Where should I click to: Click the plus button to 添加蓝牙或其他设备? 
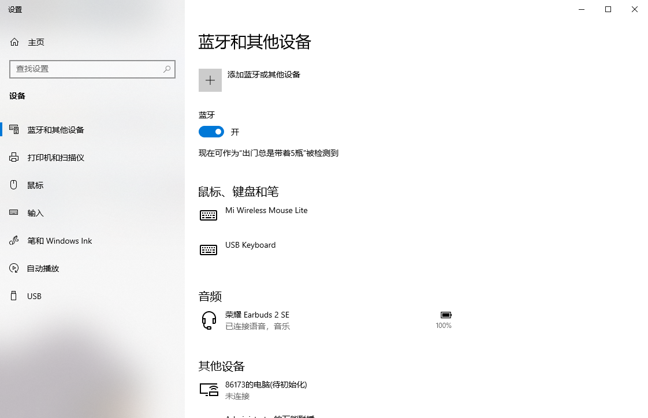(x=210, y=80)
